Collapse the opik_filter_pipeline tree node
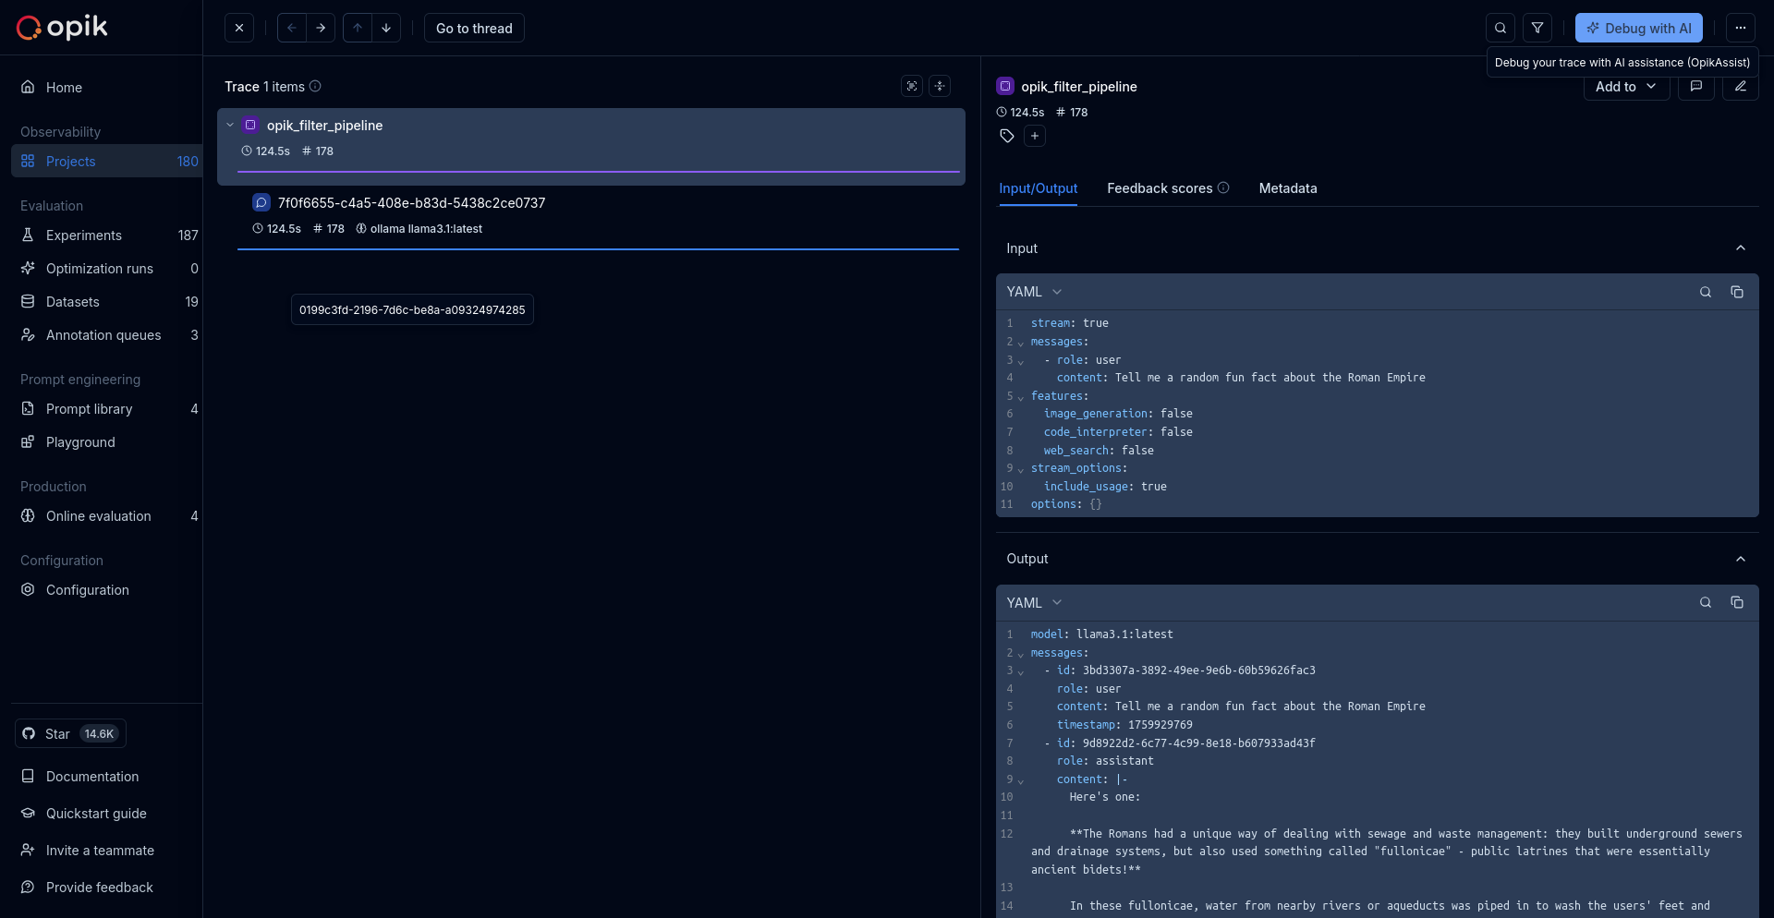Image resolution: width=1774 pixels, height=918 pixels. 229,125
